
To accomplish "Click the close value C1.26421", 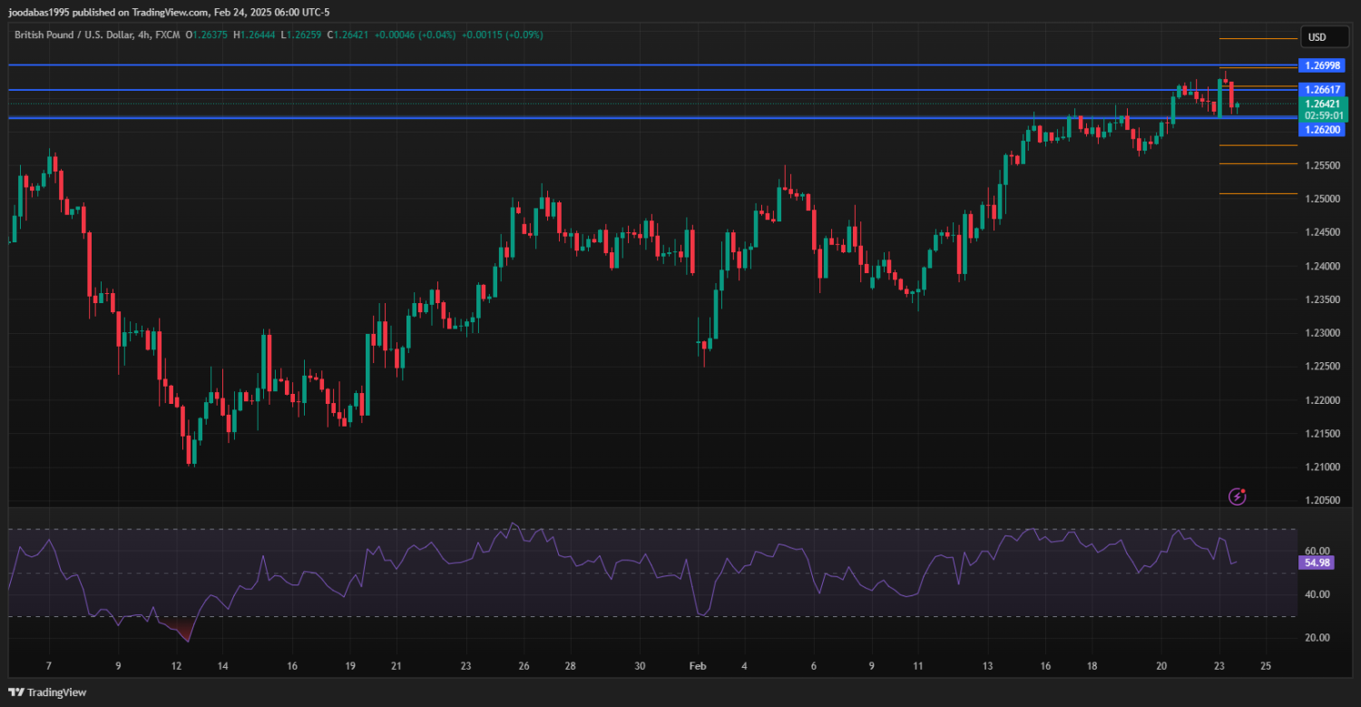I will [348, 35].
